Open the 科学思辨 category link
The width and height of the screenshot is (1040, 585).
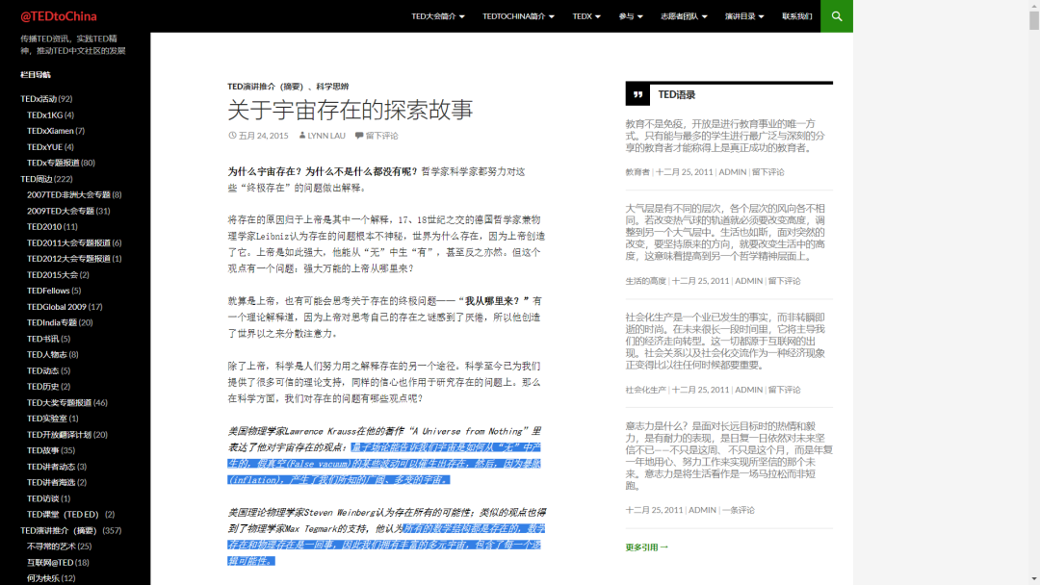click(x=332, y=87)
